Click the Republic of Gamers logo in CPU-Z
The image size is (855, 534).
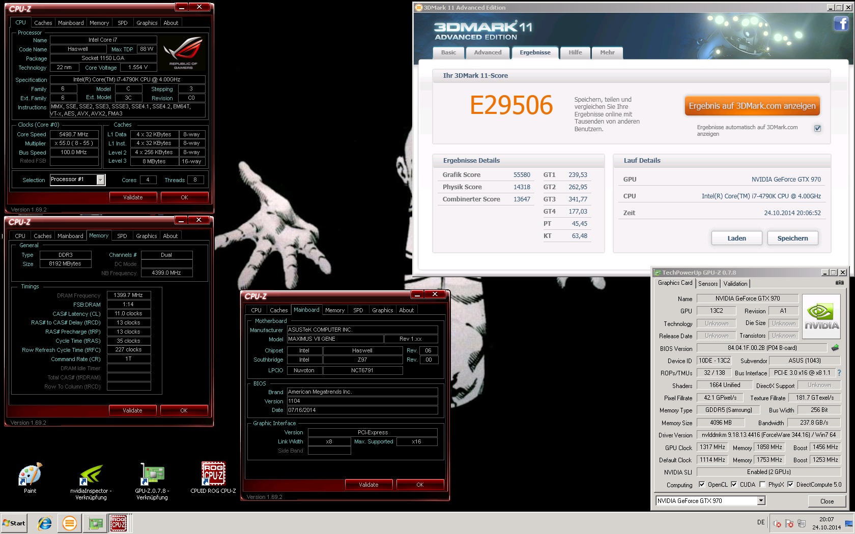(183, 53)
